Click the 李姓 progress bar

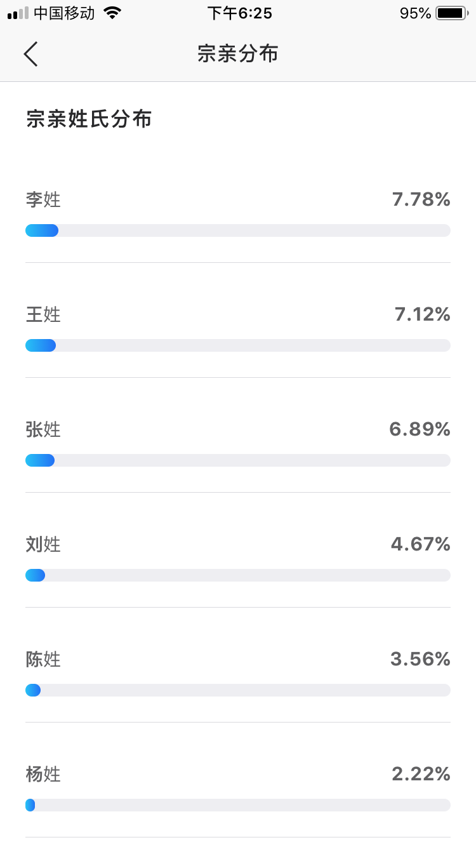pos(238,230)
